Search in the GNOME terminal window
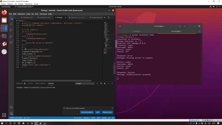Viewport: 222px width, 125px height. 180,26
